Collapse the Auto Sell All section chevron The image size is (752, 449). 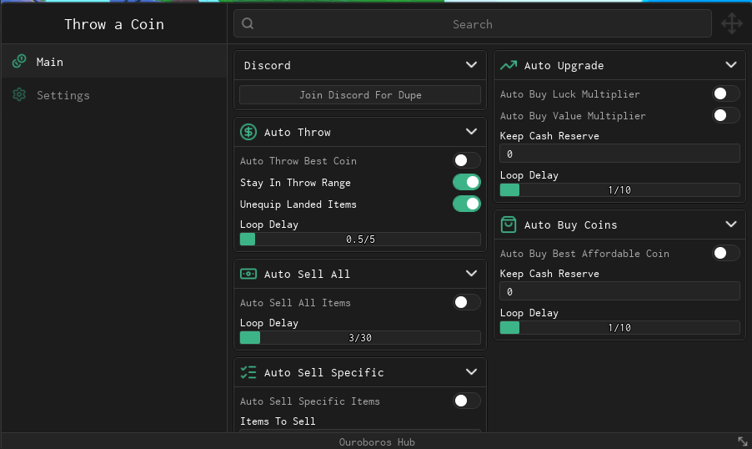471,273
